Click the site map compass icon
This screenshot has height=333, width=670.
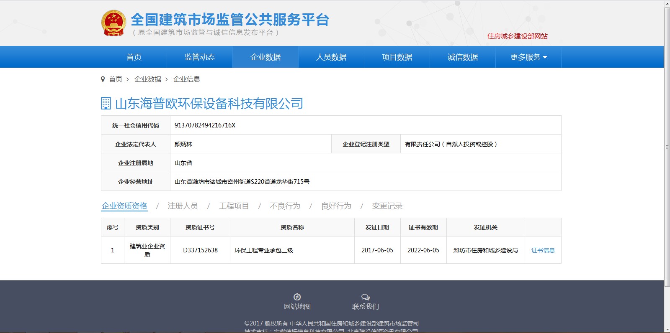[297, 297]
